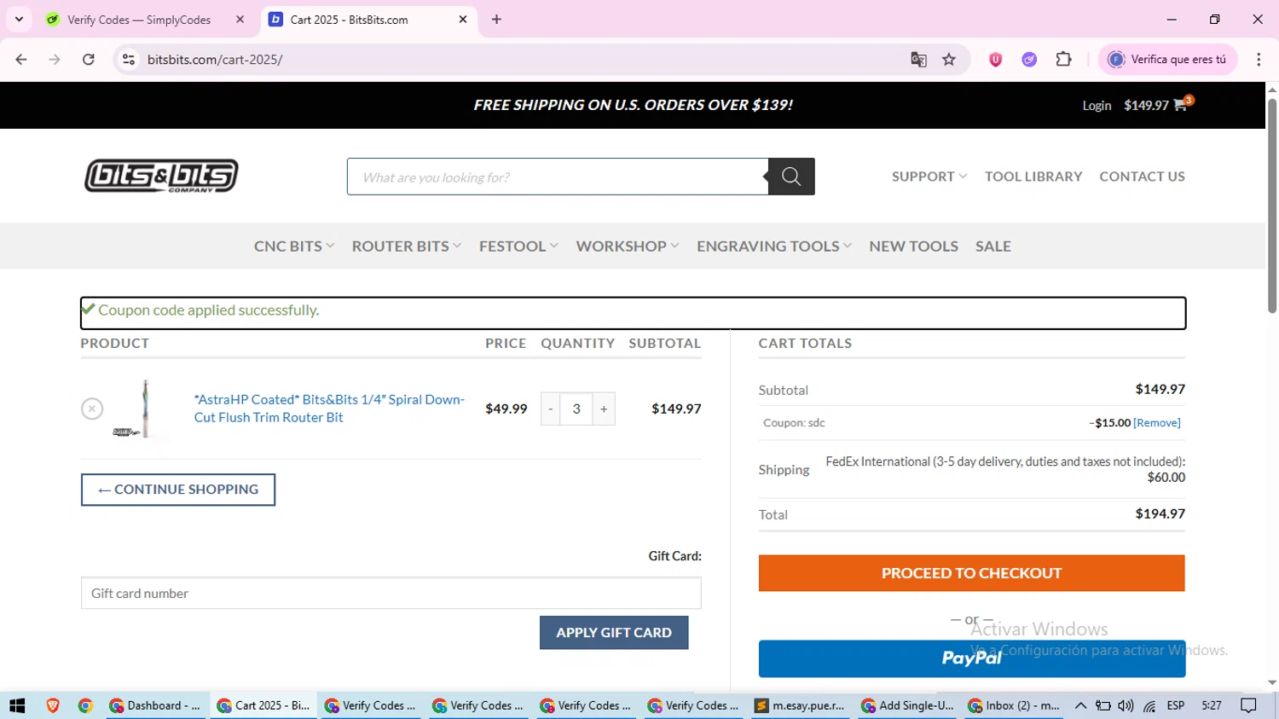The image size is (1279, 719).
Task: Click CONTINUE SHOPPING button
Action: (x=178, y=490)
